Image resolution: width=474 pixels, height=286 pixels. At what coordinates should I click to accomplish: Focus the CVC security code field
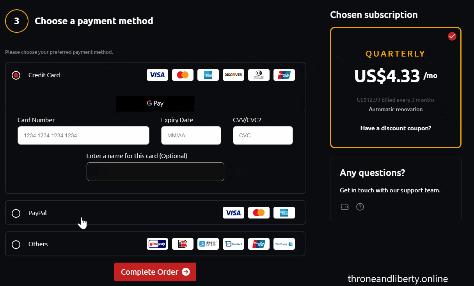[x=263, y=135]
